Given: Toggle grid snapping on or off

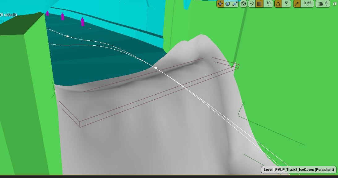Looking at the screenshot, I should click(260, 4).
